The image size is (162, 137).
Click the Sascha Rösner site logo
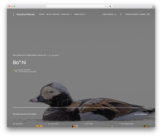click(x=26, y=14)
